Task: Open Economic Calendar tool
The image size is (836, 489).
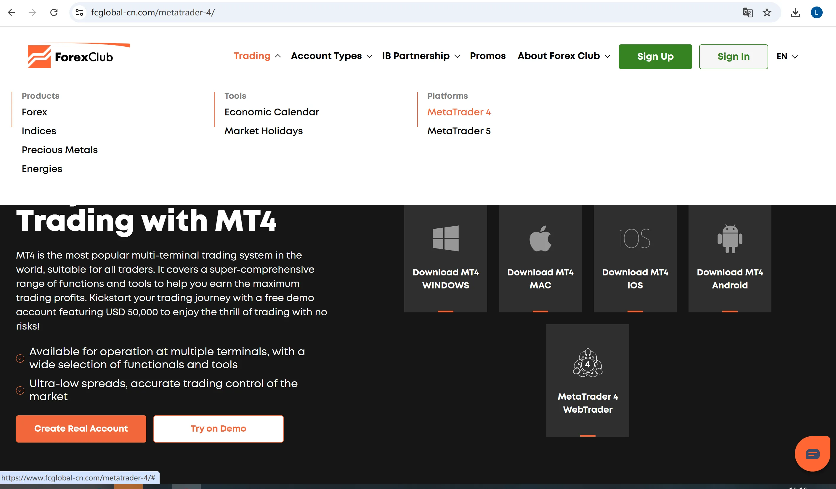Action: tap(272, 112)
